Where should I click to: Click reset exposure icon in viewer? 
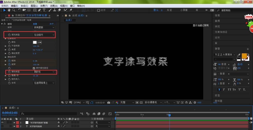195,102
